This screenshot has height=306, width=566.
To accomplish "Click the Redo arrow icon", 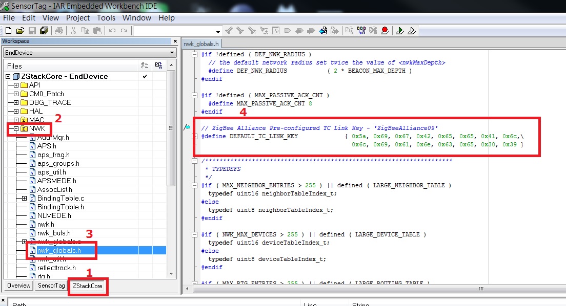I will [x=124, y=31].
